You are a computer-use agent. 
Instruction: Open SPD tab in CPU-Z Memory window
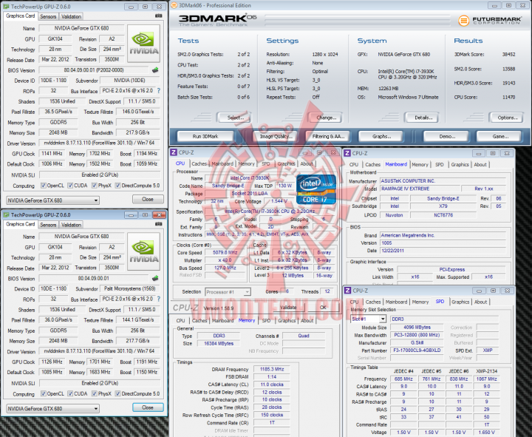[x=266, y=320]
